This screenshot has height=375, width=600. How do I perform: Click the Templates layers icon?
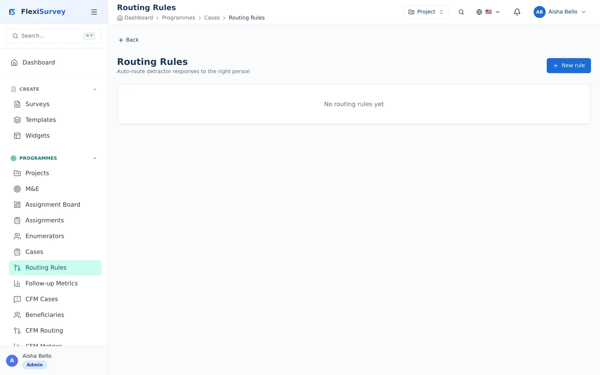tap(17, 120)
